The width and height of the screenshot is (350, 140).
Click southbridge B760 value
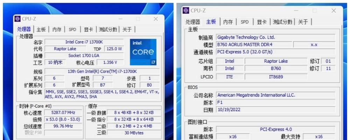pyautogui.click(x=276, y=68)
